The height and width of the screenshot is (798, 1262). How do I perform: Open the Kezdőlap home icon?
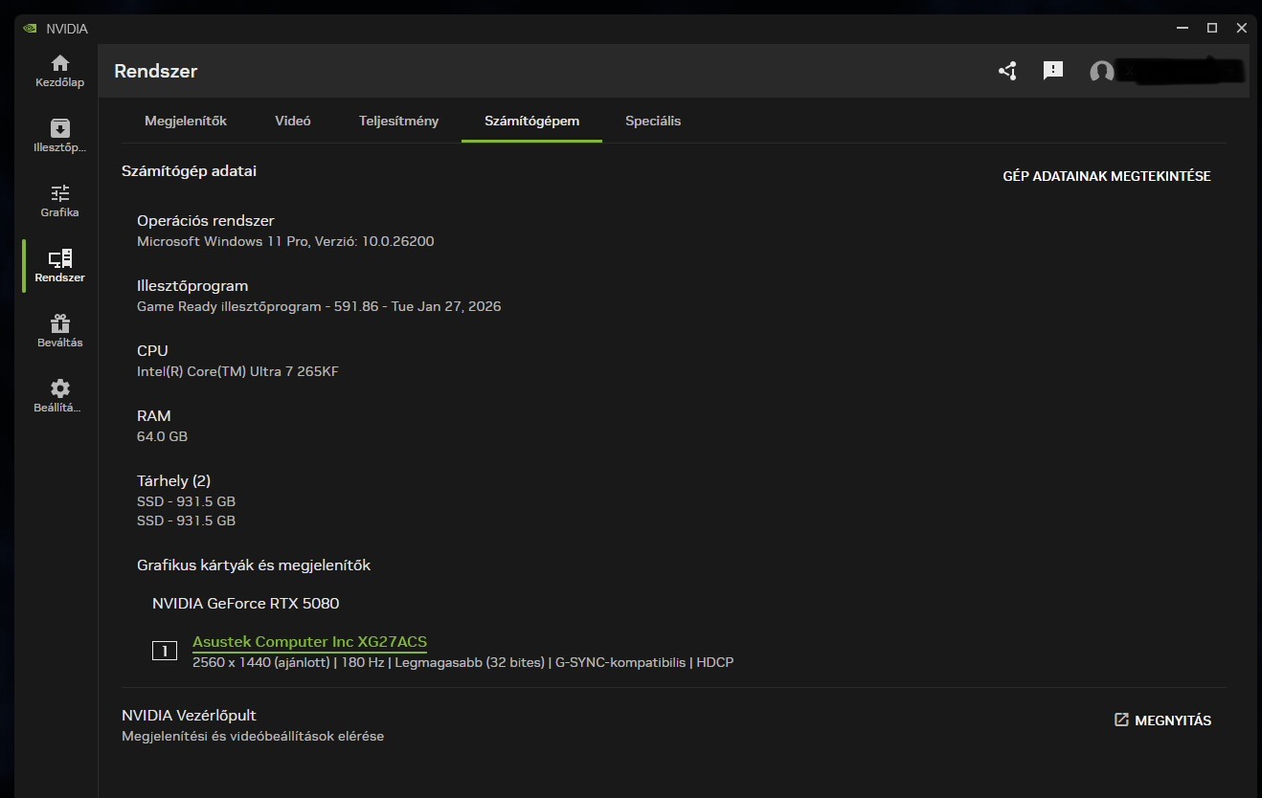point(60,63)
